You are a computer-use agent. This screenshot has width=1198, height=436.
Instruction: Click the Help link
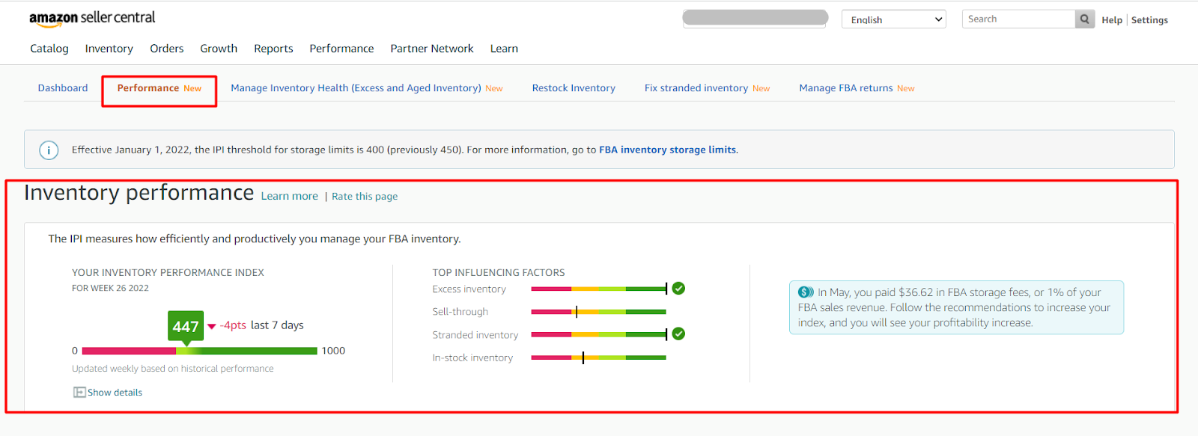coord(1112,20)
